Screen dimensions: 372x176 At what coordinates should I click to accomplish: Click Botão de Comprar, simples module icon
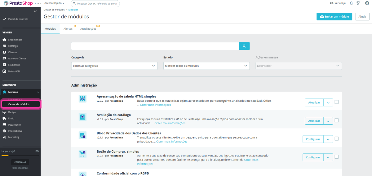(82, 153)
